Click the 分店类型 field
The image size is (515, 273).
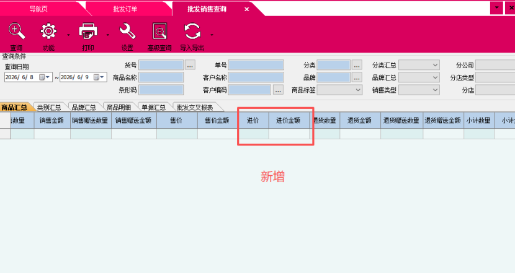click(x=495, y=77)
